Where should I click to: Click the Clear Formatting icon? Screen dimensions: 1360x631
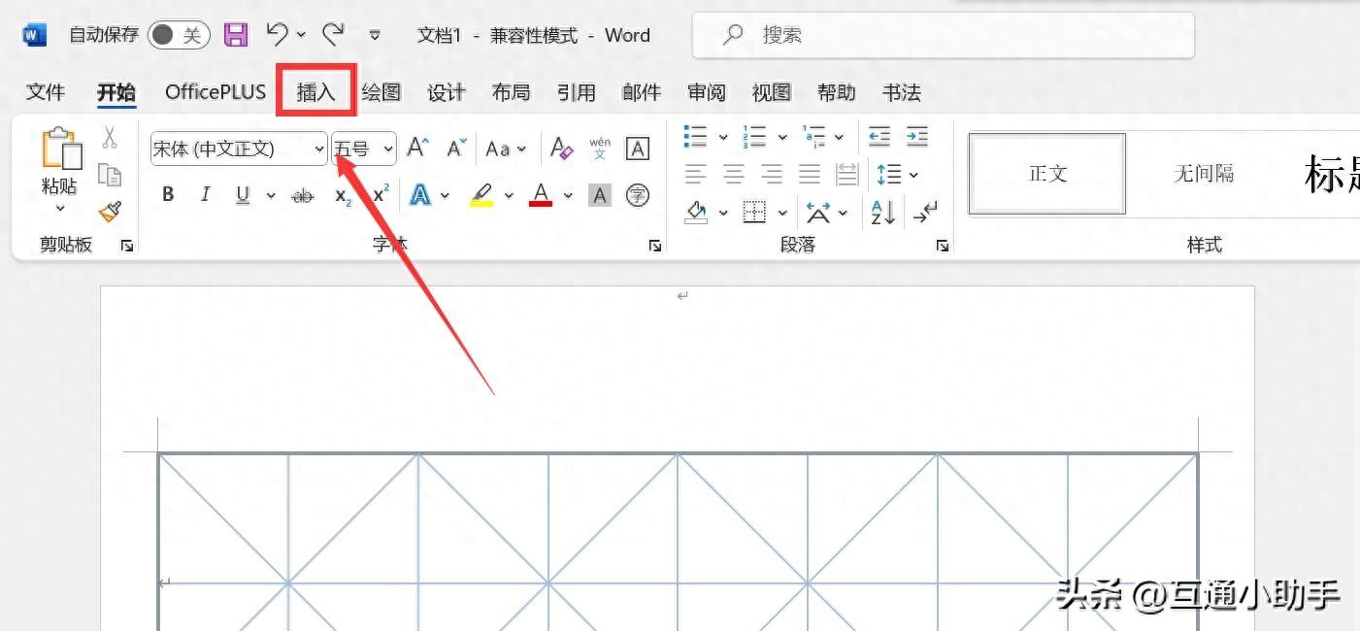(561, 149)
